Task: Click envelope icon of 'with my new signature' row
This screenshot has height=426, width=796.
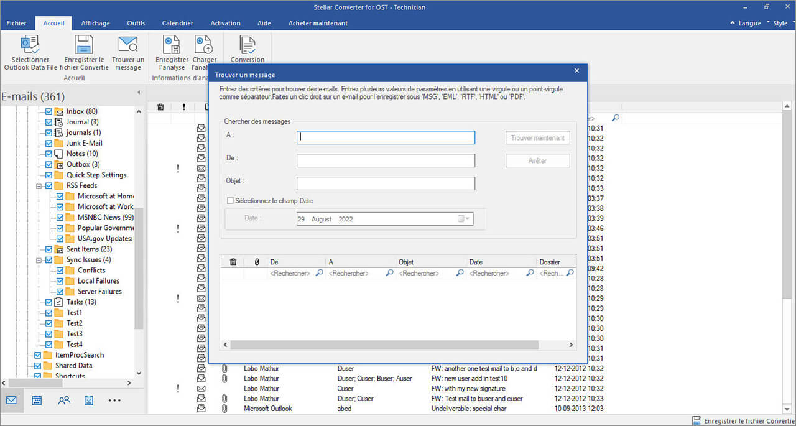Action: point(201,389)
